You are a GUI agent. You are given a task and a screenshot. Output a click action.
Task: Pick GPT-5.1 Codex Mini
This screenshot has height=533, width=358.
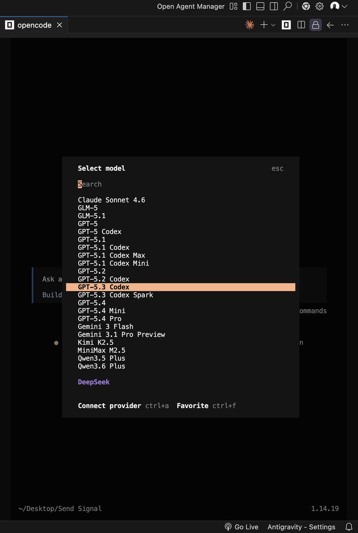pos(181,263)
